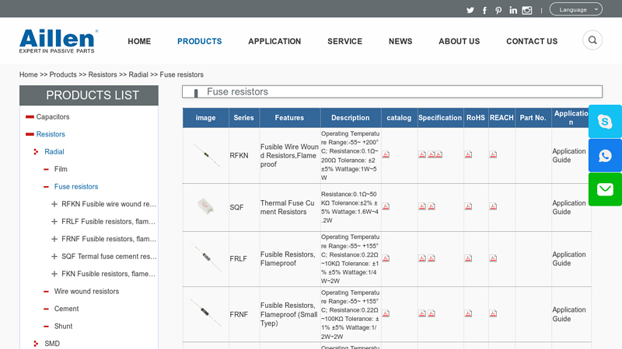Open the LinkedIn social icon

click(513, 10)
